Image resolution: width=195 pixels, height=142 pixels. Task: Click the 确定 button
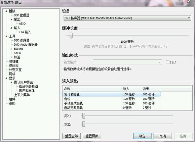point(142,136)
